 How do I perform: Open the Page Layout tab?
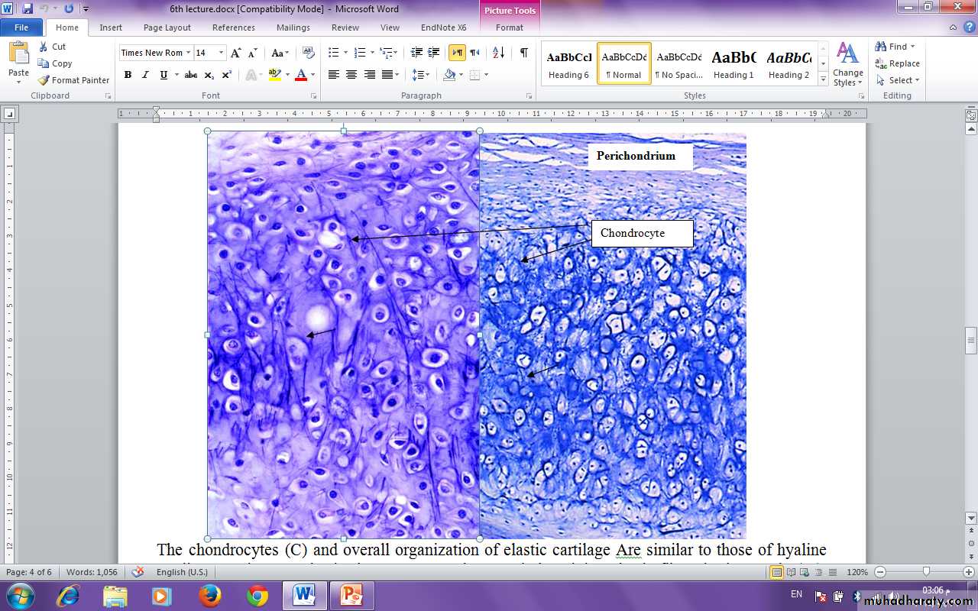[x=167, y=27]
